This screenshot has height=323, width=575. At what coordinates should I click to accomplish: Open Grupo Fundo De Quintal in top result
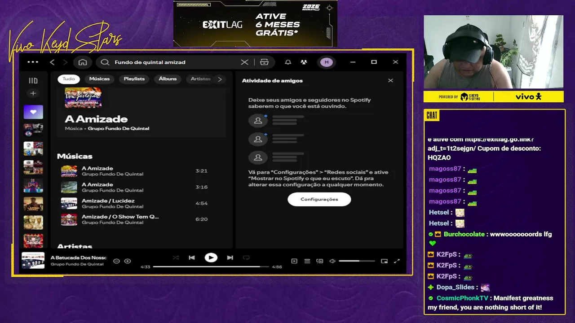click(119, 128)
